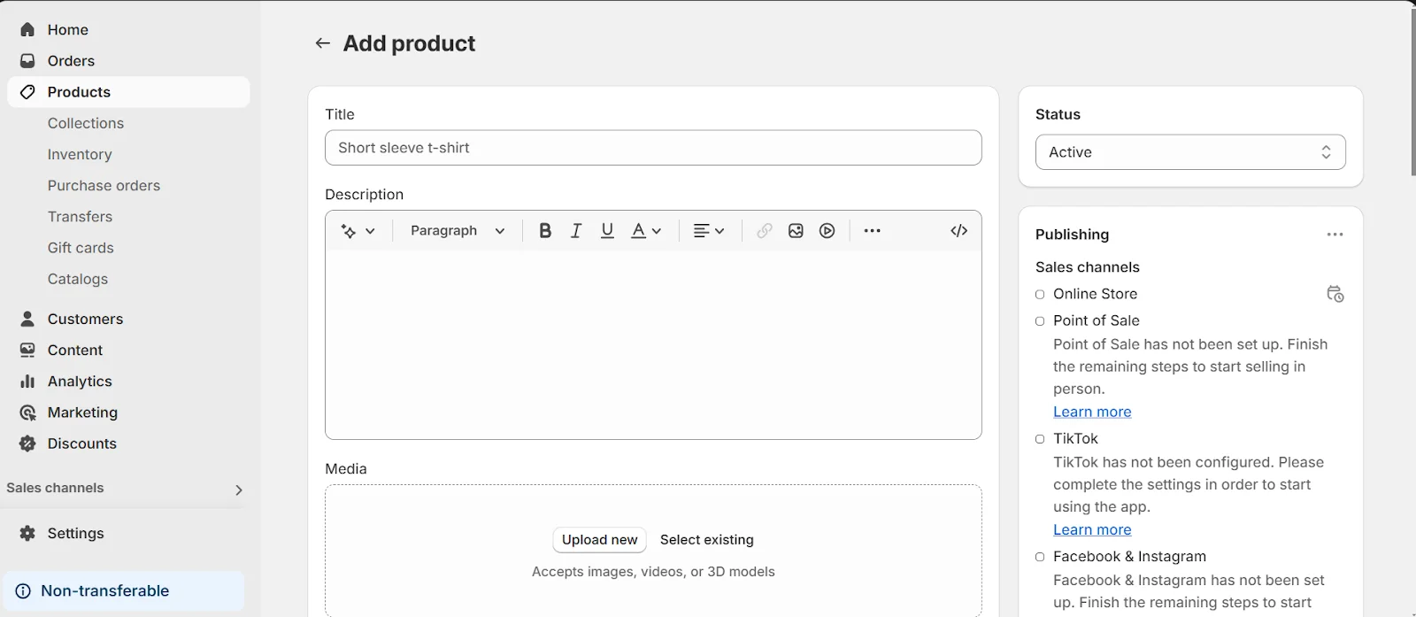Click the Marketing target icon
Screen dimensions: 1416x617
[27, 413]
